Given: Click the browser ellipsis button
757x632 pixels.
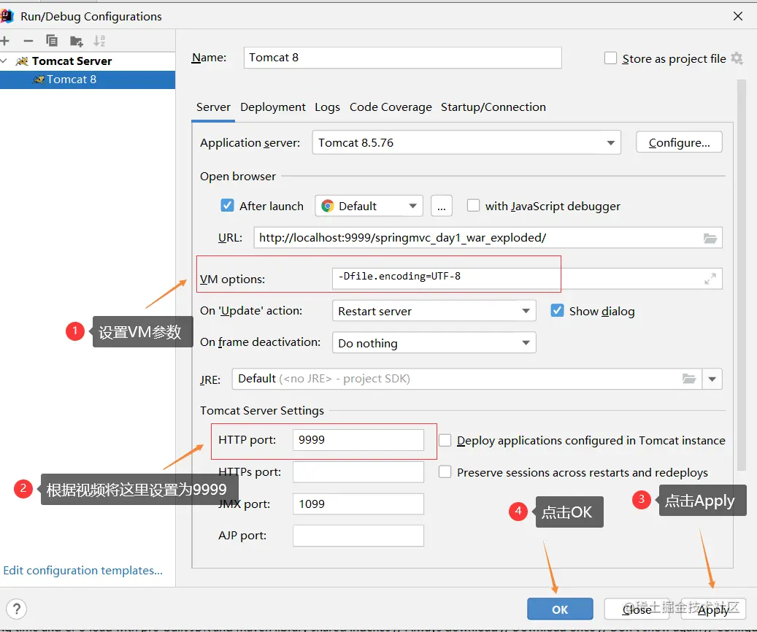Looking at the screenshot, I should [441, 206].
